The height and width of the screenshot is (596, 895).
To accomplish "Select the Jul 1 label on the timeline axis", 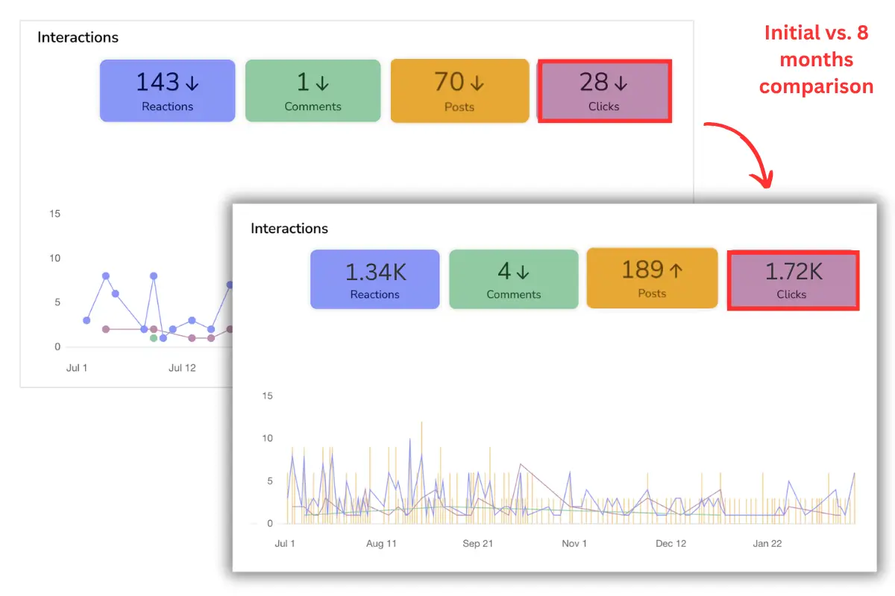I will 284,544.
